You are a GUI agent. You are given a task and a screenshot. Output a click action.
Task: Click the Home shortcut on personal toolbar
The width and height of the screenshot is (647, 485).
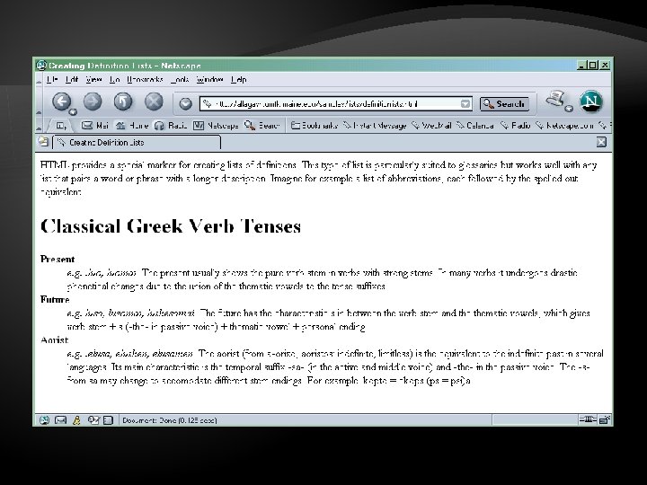[x=131, y=126]
